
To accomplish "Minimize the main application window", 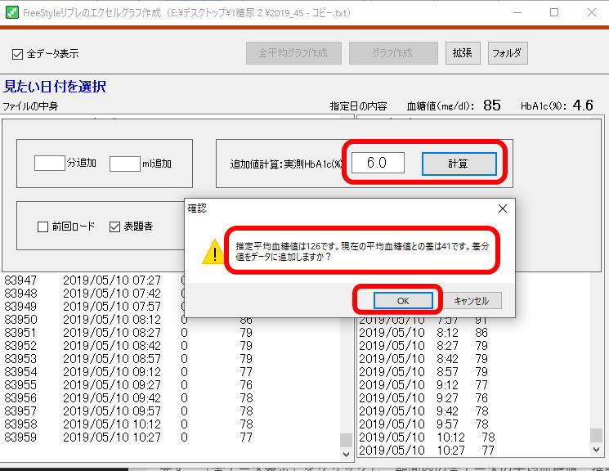I will click(517, 12).
